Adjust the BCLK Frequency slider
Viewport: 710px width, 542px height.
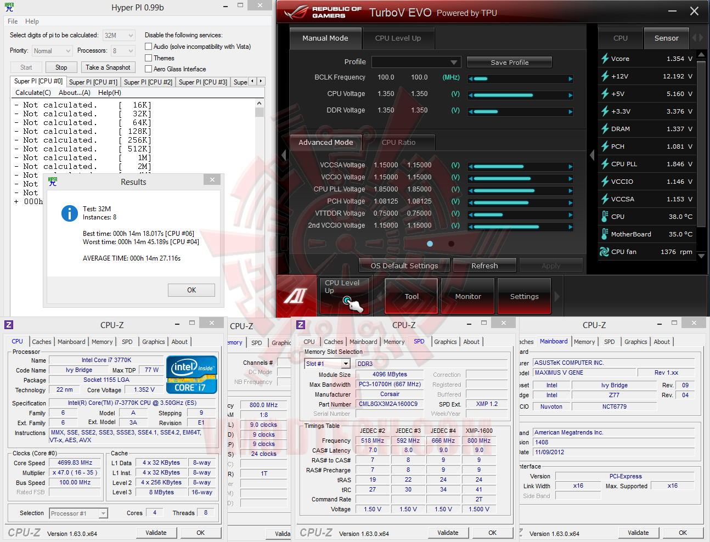(521, 79)
